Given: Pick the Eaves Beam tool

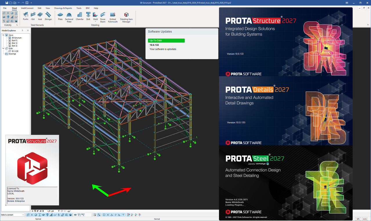Looking at the screenshot, I should (103, 17).
